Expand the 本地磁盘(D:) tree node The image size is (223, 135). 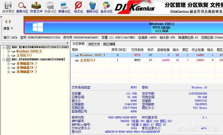point(8,64)
